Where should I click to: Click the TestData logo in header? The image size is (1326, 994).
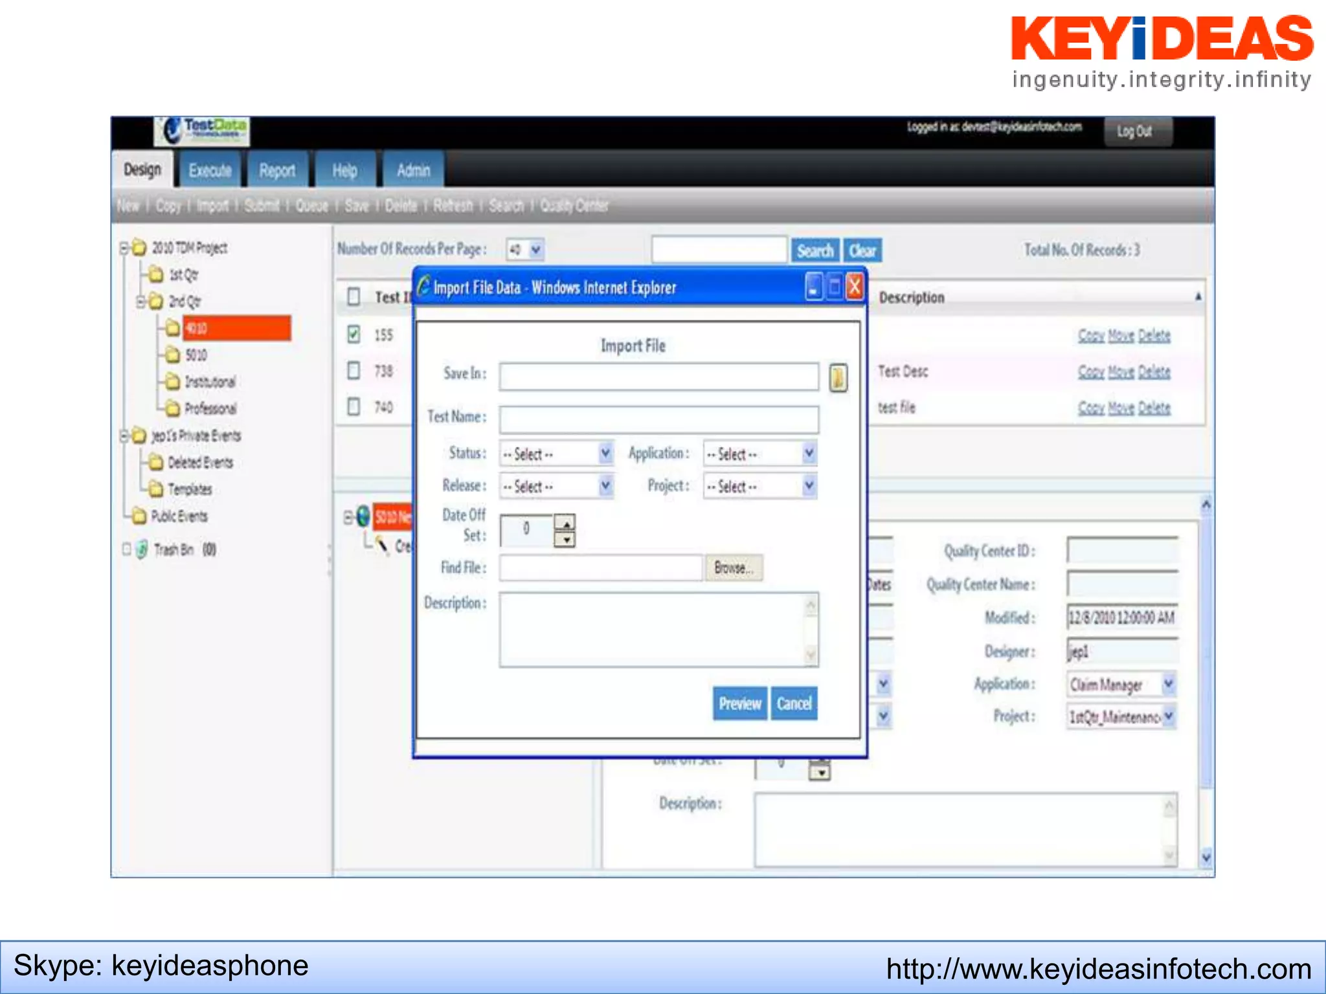coord(202,131)
